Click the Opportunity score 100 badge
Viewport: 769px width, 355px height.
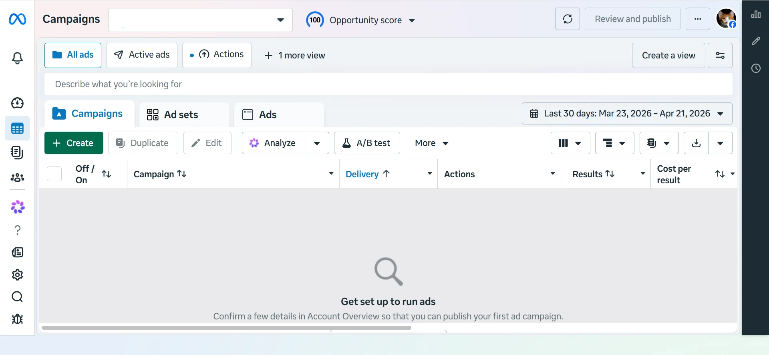[315, 20]
